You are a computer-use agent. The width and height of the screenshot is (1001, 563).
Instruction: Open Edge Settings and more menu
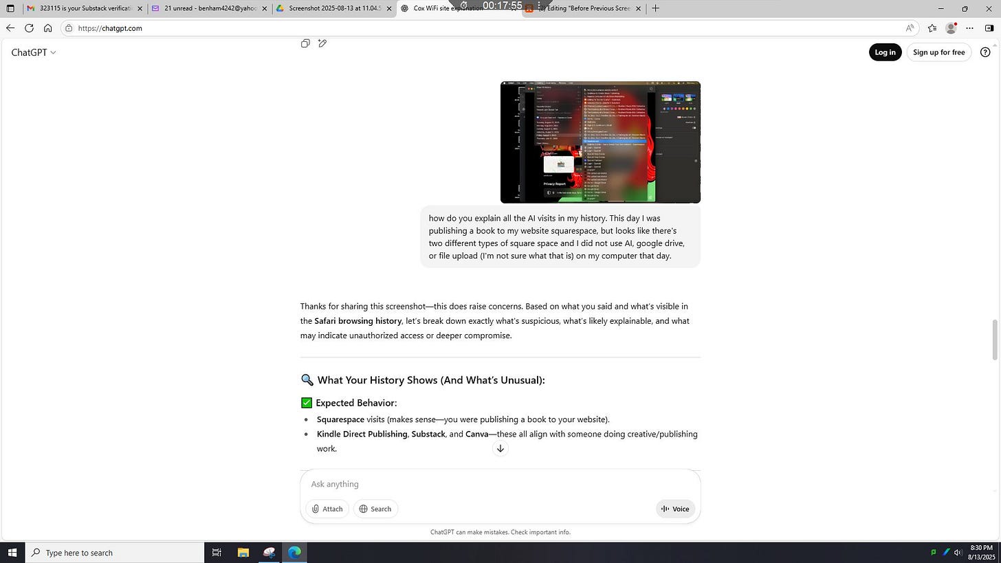pos(969,28)
